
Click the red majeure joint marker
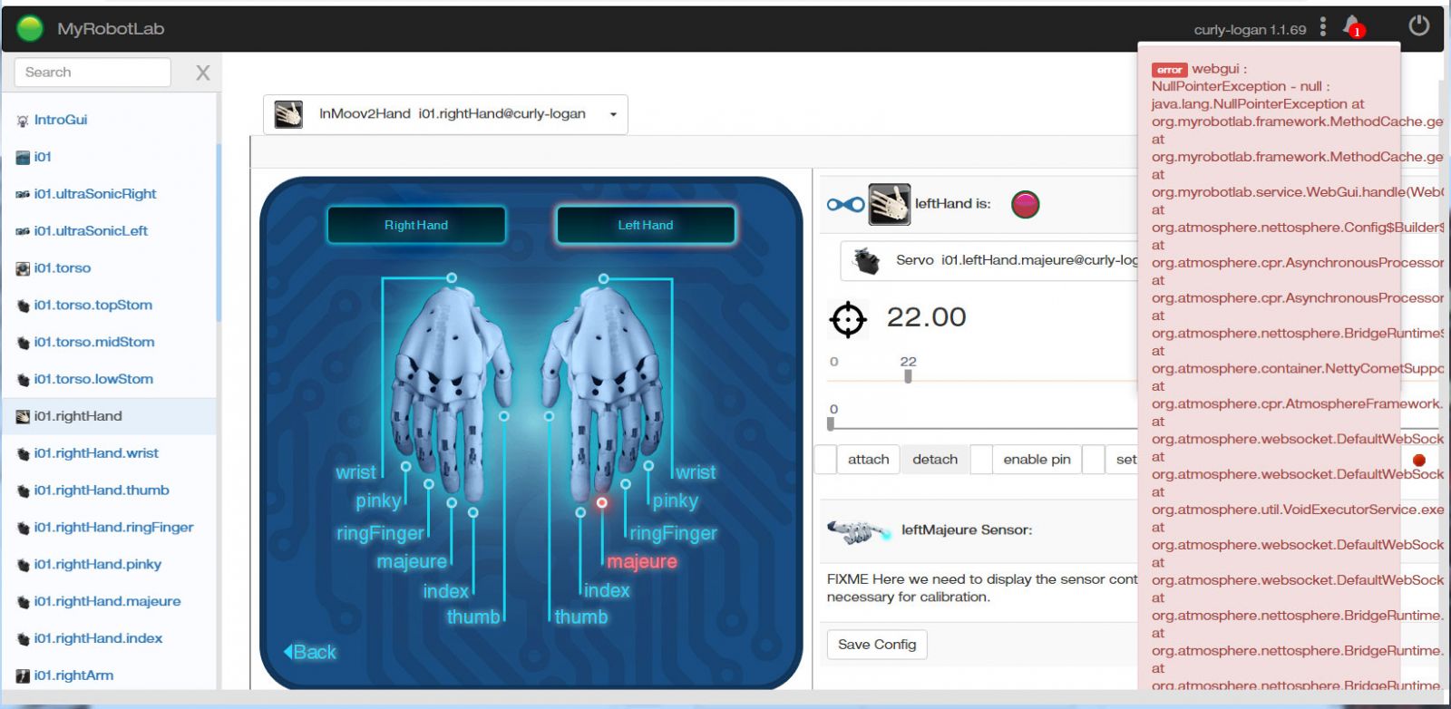point(602,502)
